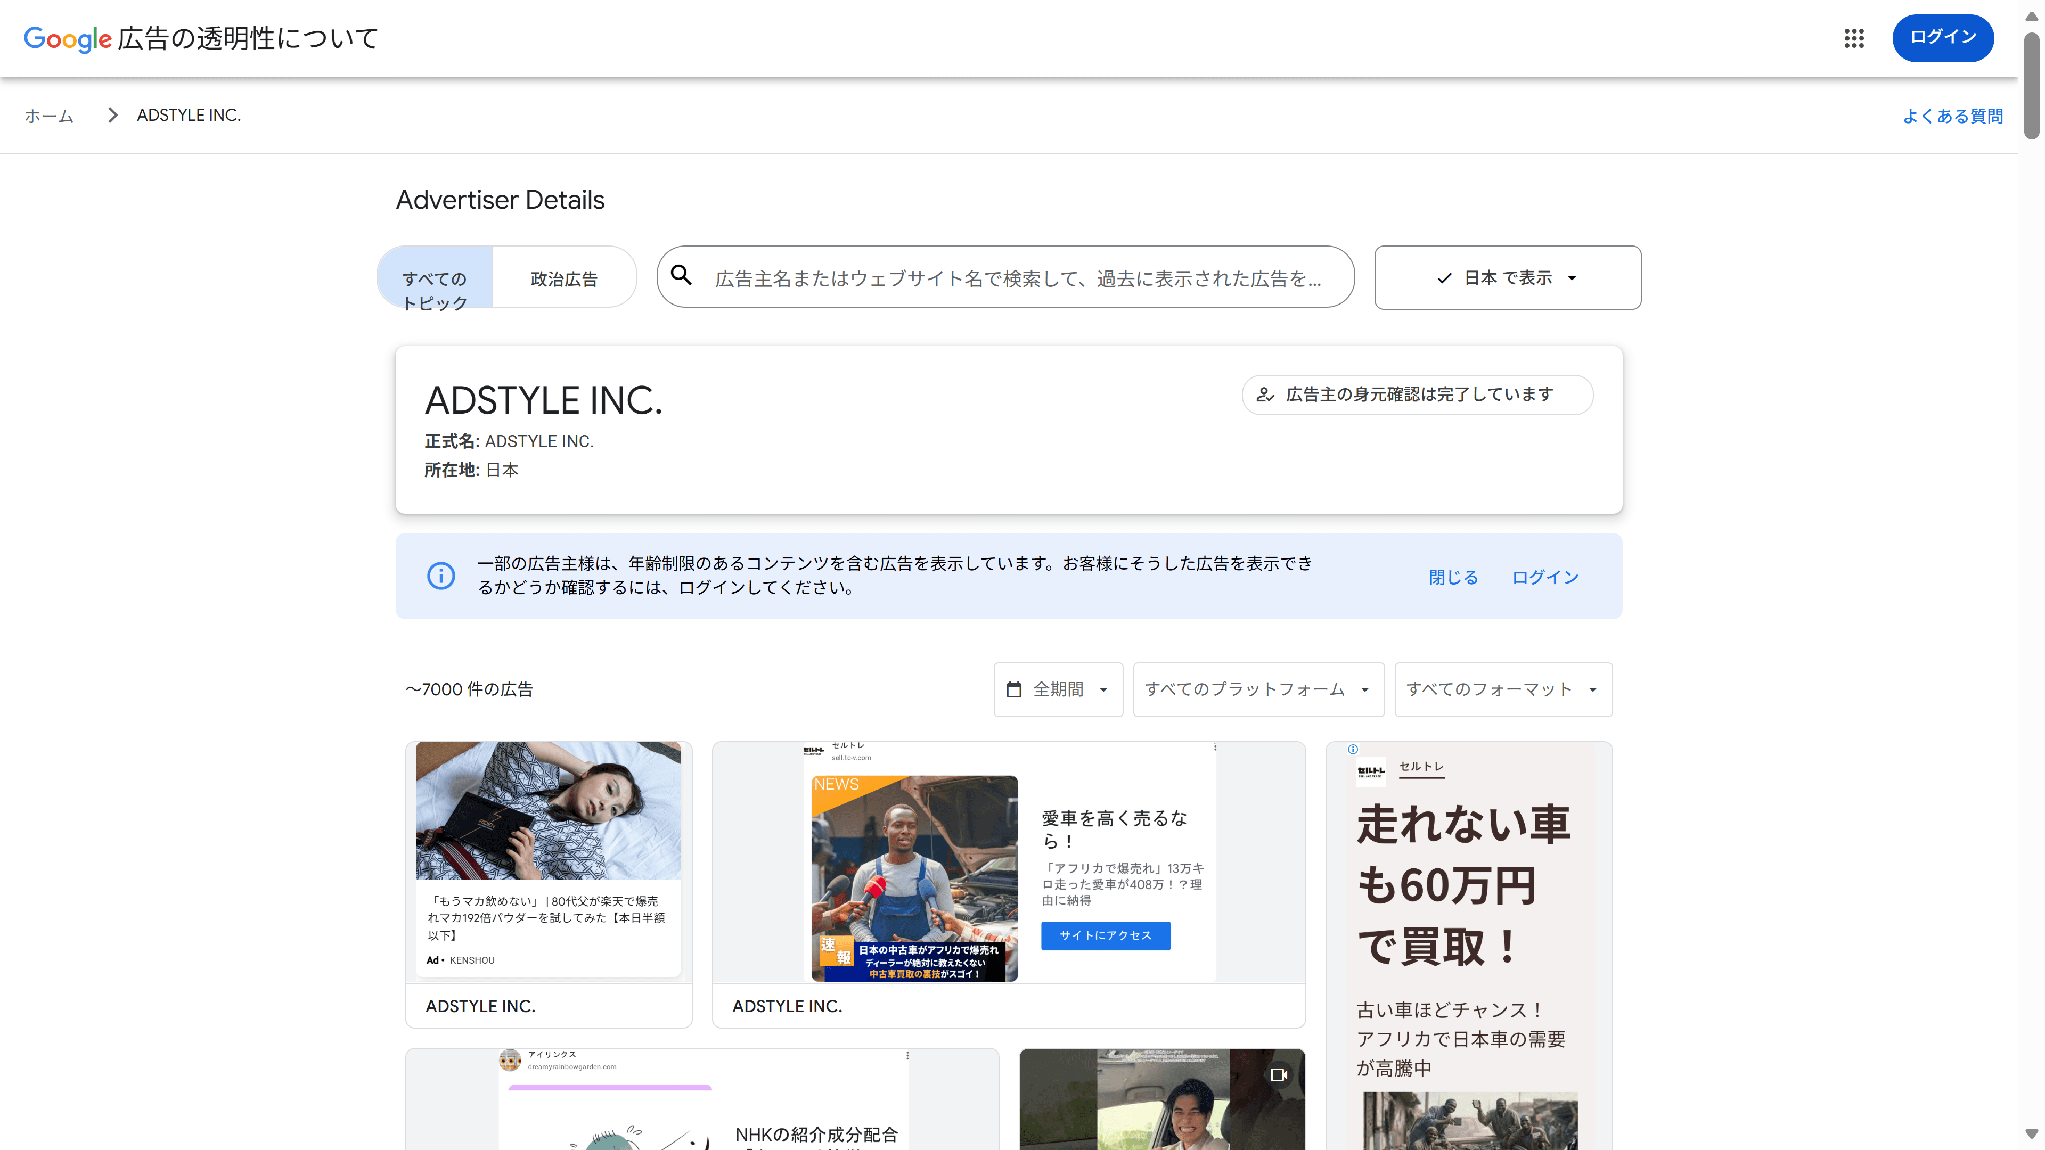Click the video camera icon on the video ad
This screenshot has height=1150, width=2045.
pos(1279,1074)
